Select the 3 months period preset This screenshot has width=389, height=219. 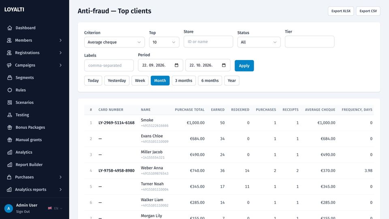point(184,80)
